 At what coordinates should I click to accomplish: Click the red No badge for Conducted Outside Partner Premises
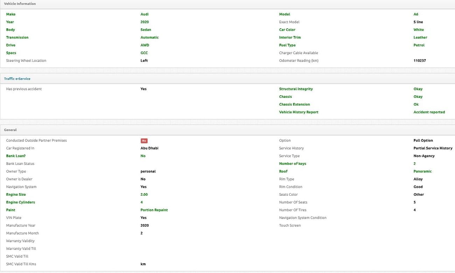[144, 141]
